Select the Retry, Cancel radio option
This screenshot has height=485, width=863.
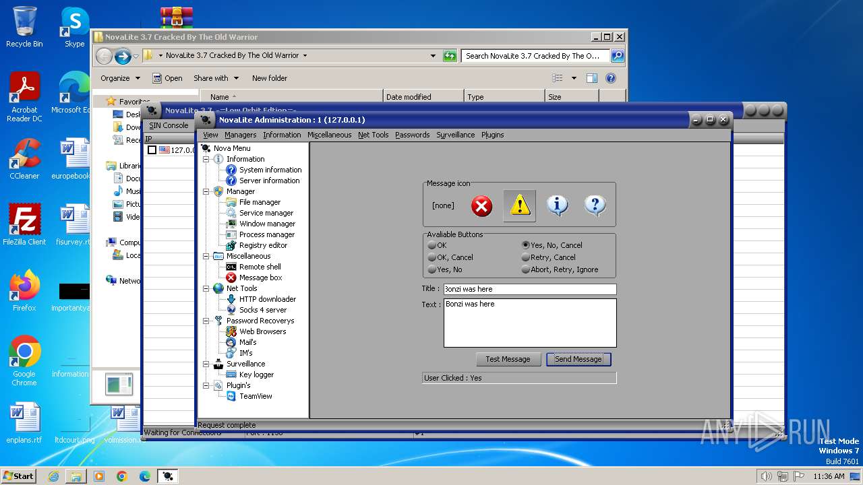pyautogui.click(x=526, y=257)
